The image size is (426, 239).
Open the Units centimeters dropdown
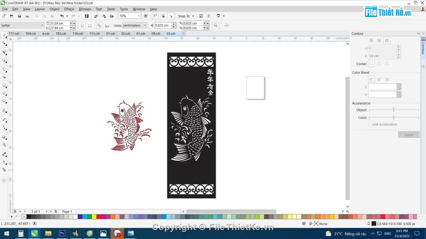[x=145, y=25]
